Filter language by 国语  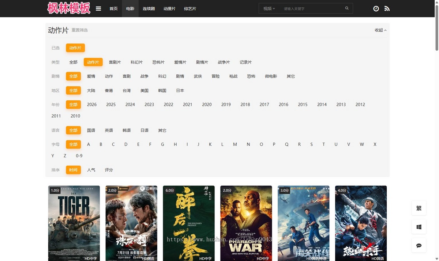pos(91,130)
